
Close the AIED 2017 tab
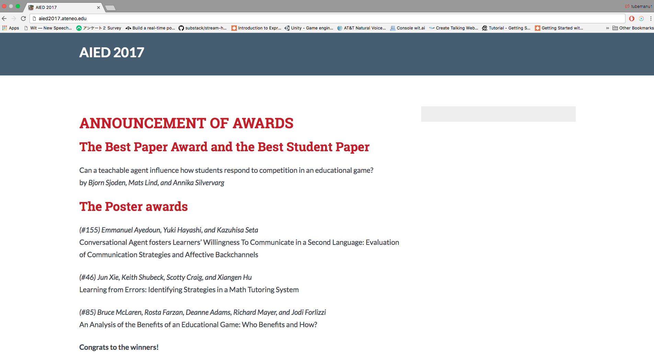[99, 7]
